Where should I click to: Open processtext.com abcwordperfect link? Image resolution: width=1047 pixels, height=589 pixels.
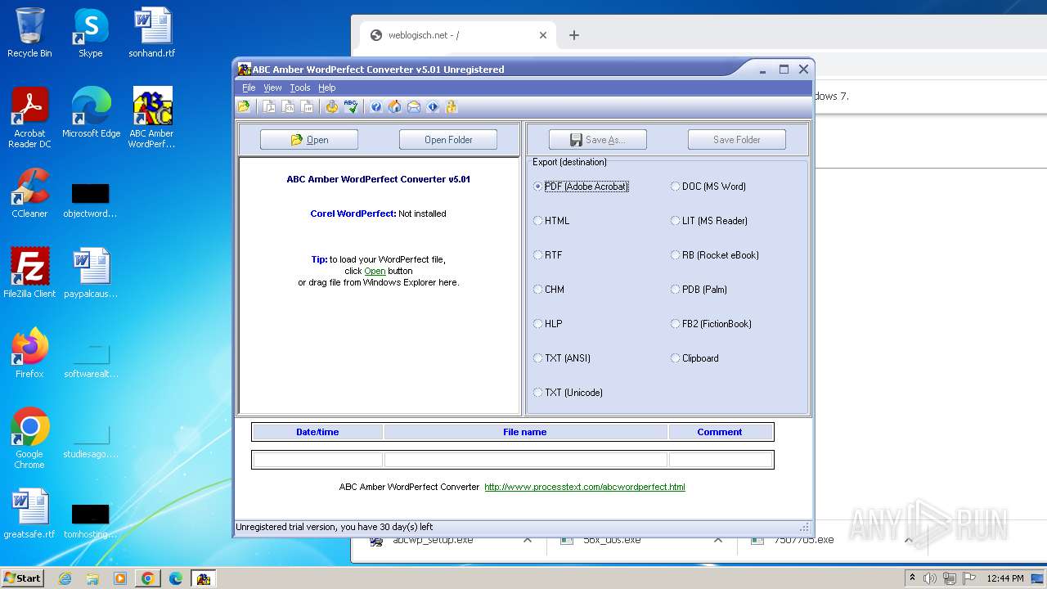tap(585, 487)
